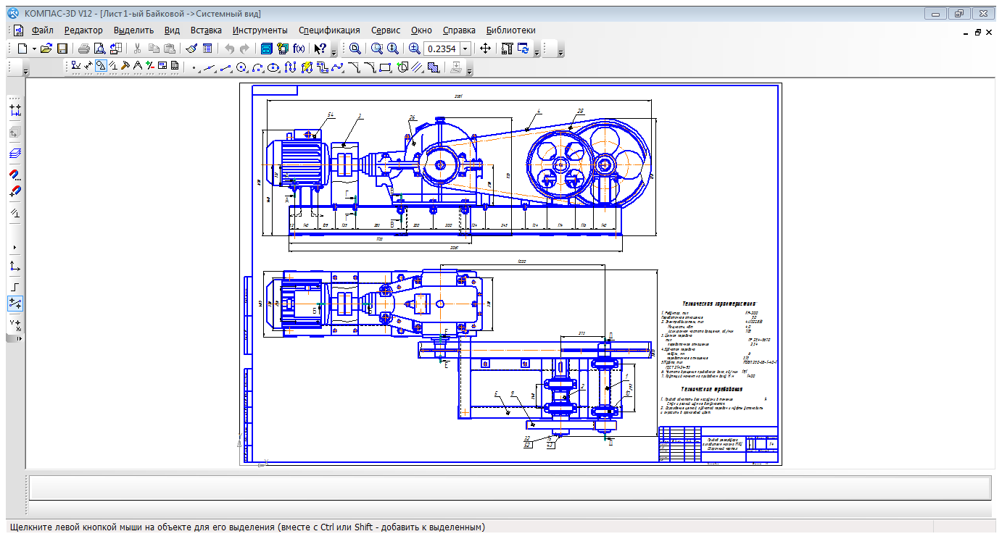Screen dimensions: 1002x539
Task: Click the zoom-in magnifier with plus sign
Action: click(415, 49)
